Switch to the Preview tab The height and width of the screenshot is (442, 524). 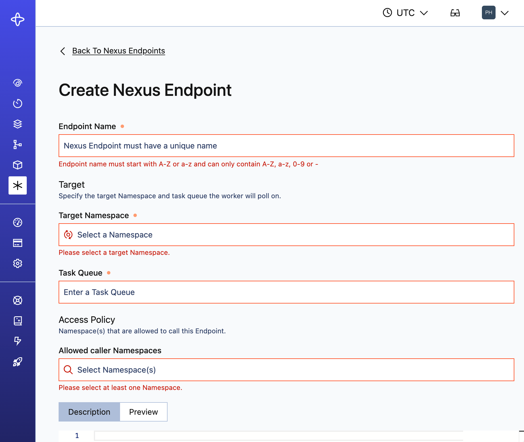pos(143,412)
